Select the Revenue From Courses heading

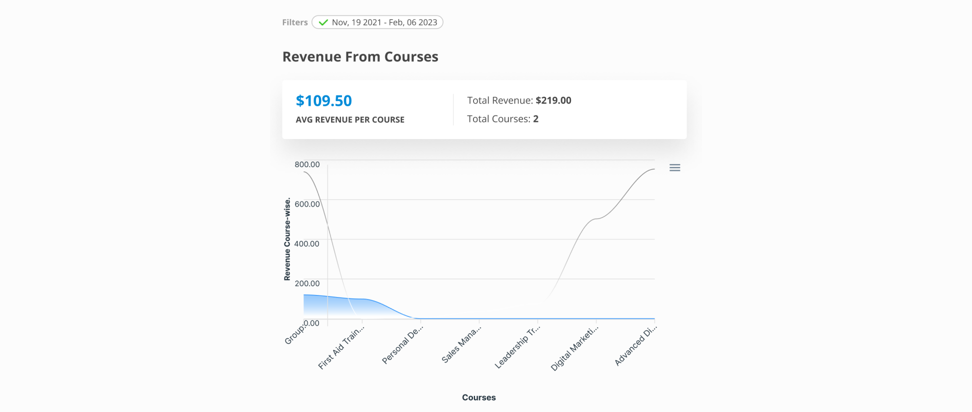click(360, 57)
